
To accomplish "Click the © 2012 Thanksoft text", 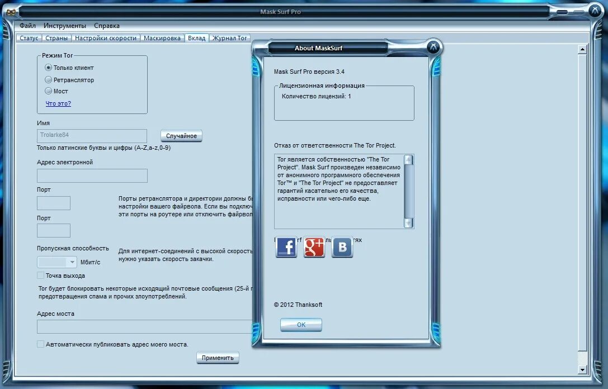I will click(x=298, y=305).
